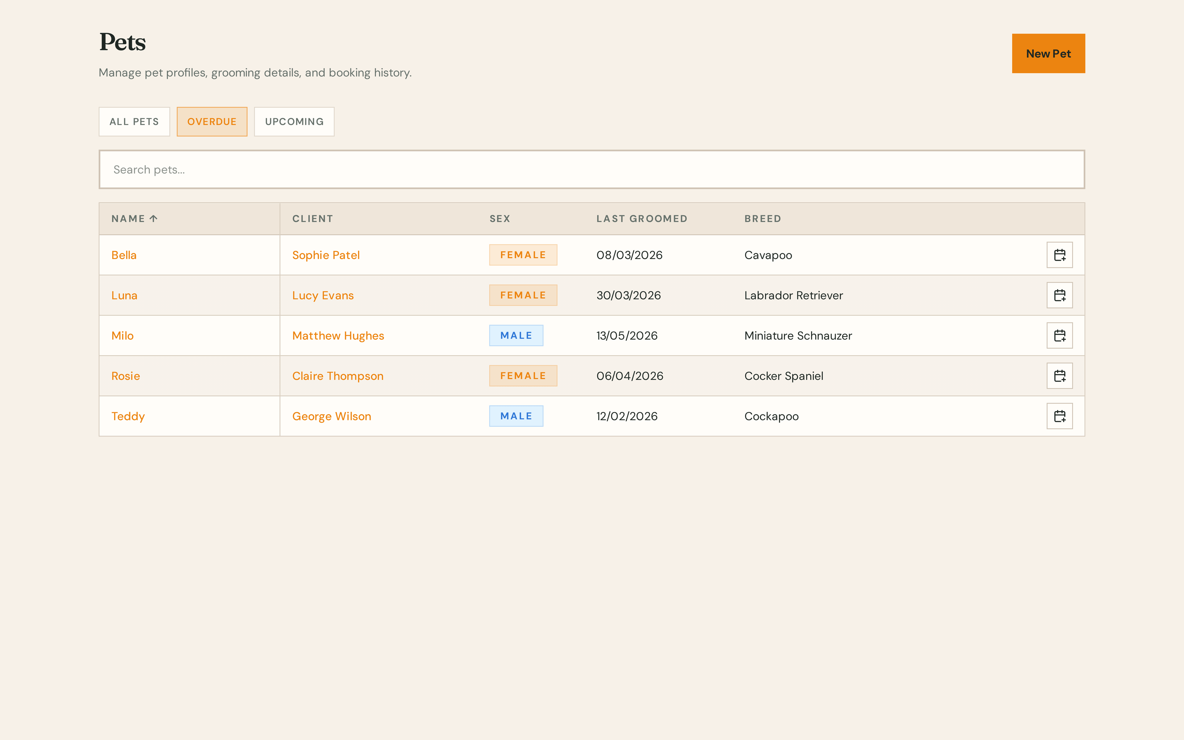Click the Female badge in Bella's row
Screen dimensions: 1184x740
(x=523, y=255)
